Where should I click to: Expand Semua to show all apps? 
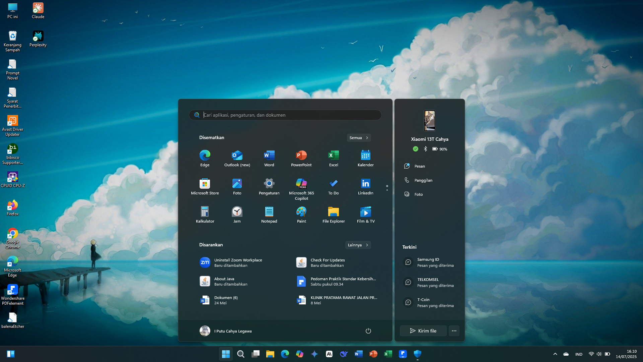tap(359, 138)
